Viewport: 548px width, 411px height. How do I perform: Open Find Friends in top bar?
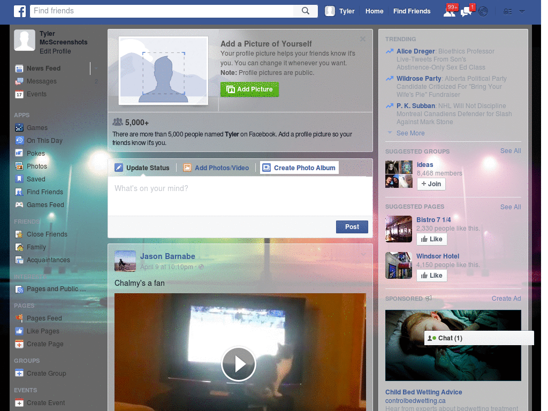[x=412, y=11]
